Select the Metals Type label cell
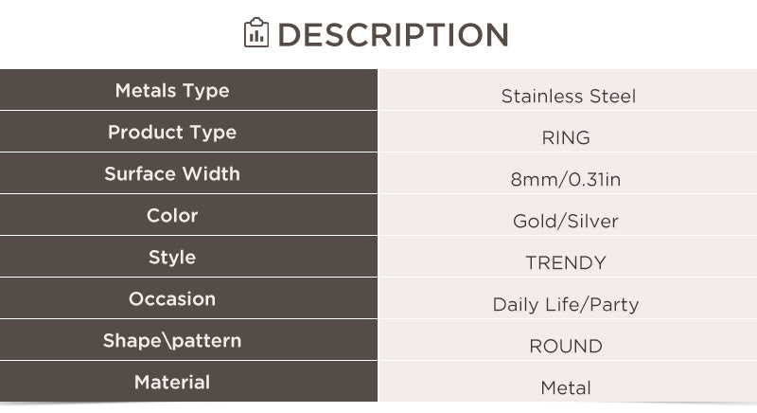The height and width of the screenshot is (413, 757). (188, 90)
